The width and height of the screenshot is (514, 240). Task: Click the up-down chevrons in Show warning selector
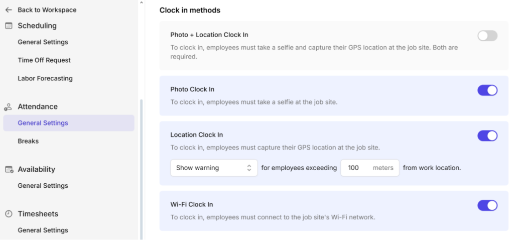tap(249, 168)
